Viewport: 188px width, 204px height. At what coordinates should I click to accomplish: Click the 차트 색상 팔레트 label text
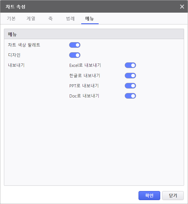click(24, 45)
